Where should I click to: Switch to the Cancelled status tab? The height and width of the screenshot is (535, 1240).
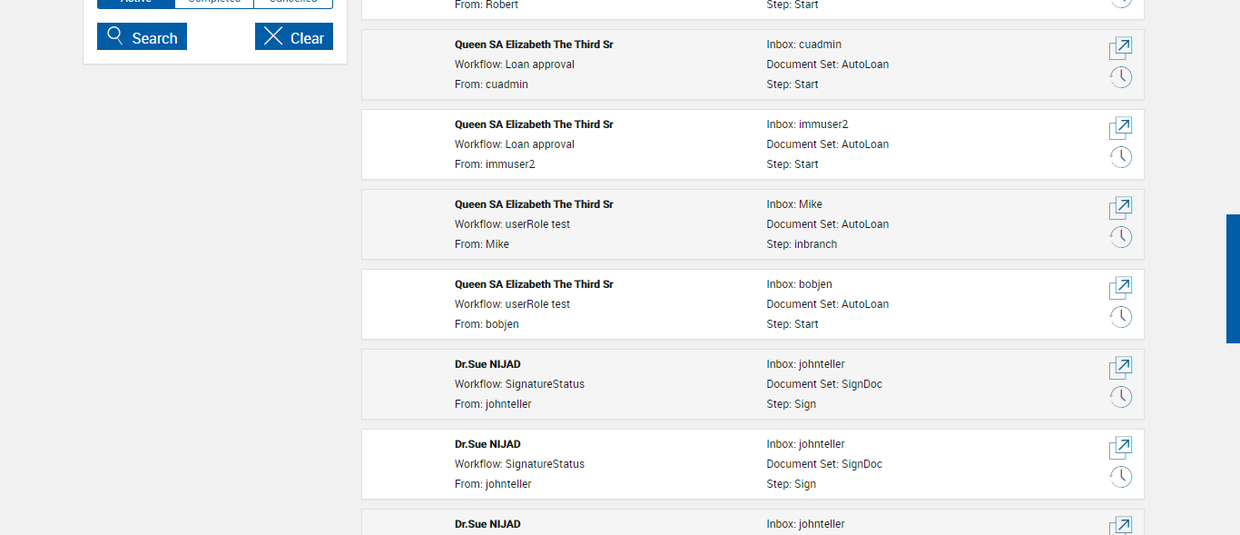pyautogui.click(x=292, y=3)
